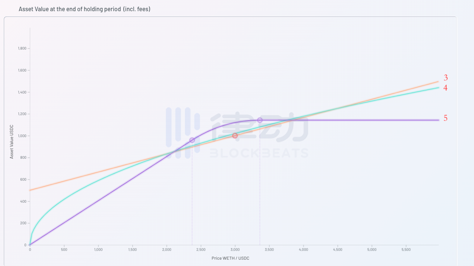Click the 1,800 tick label on the y-axis
Viewport: 474px width, 266px height.
pos(22,48)
